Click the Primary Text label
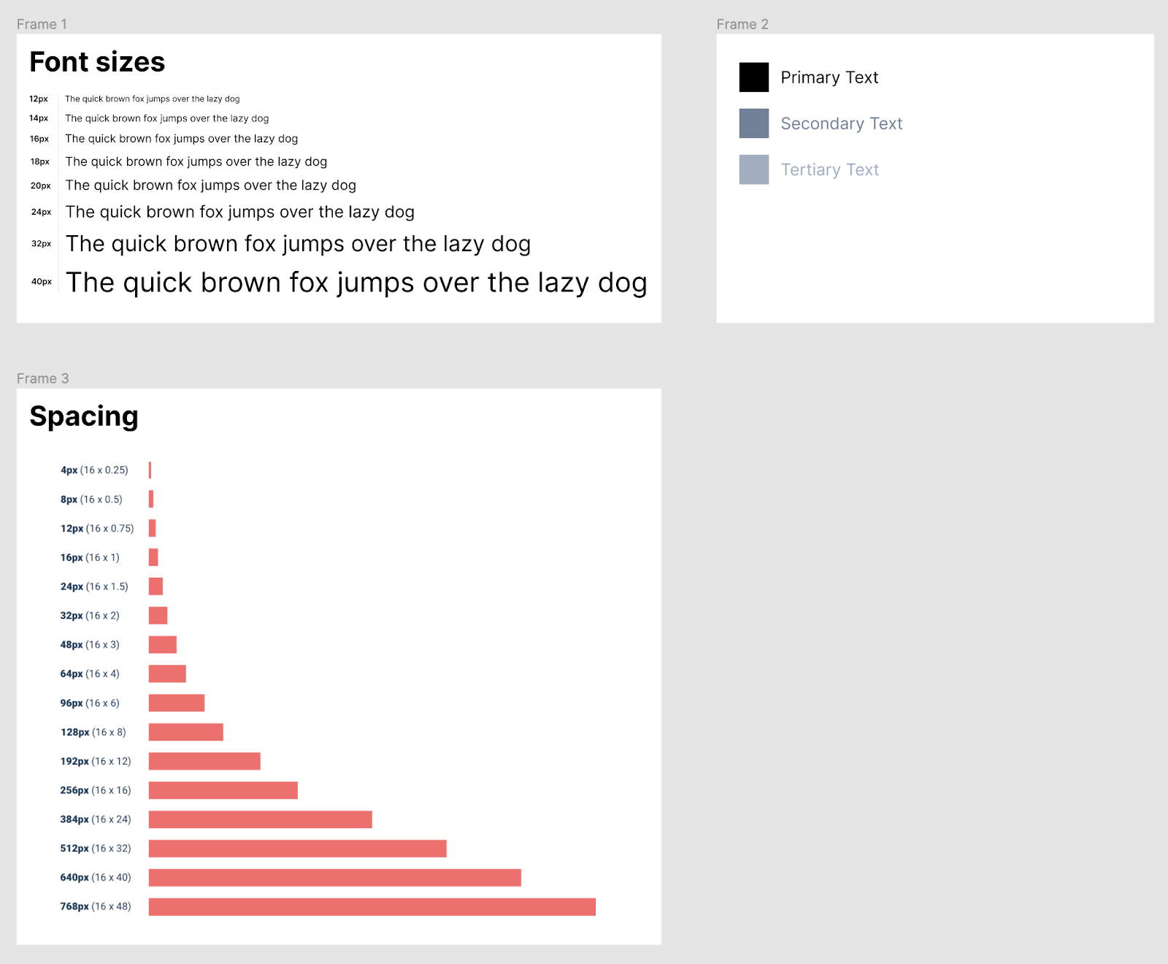Image resolution: width=1168 pixels, height=964 pixels. (x=829, y=77)
